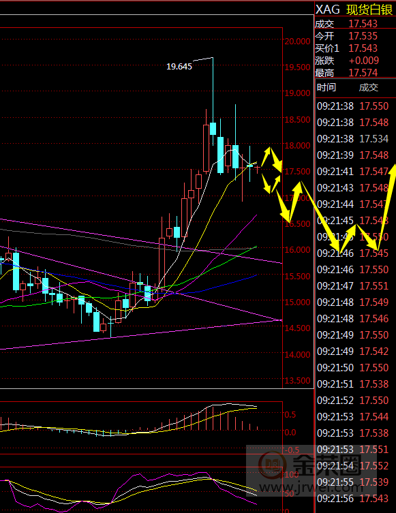Select the 09:21:38 tick priced 17.548

tap(353, 123)
